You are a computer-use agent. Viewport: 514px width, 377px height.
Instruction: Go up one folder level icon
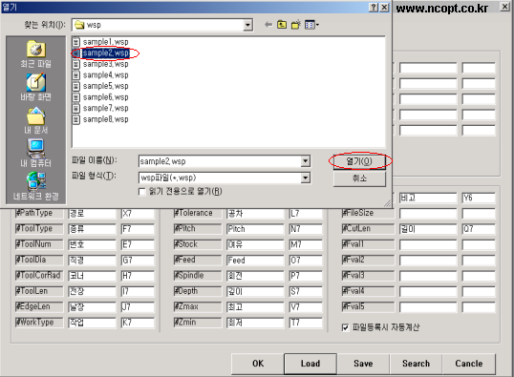(282, 25)
